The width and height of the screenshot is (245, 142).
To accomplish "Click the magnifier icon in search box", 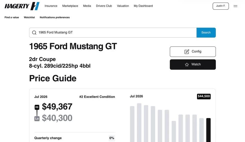I will tap(34, 33).
